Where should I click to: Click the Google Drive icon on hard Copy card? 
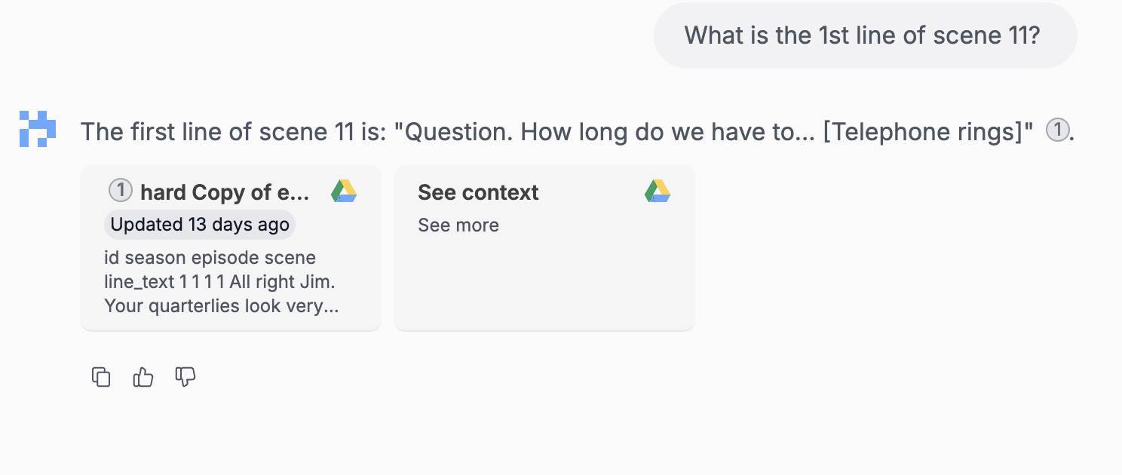[344, 192]
